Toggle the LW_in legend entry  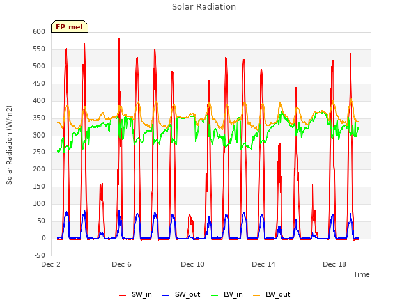(x=226, y=294)
